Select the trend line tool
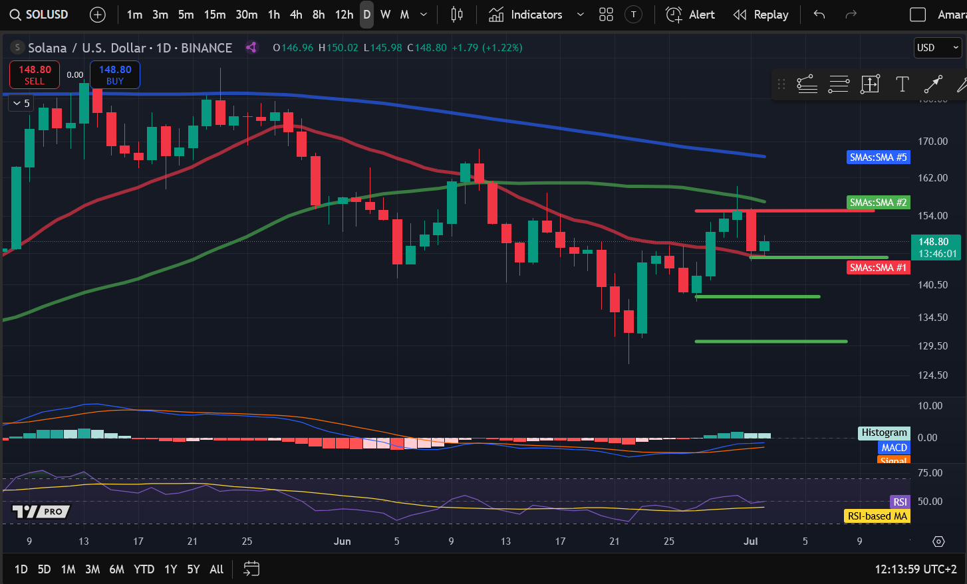Screen dimensions: 967x584 tap(933, 84)
